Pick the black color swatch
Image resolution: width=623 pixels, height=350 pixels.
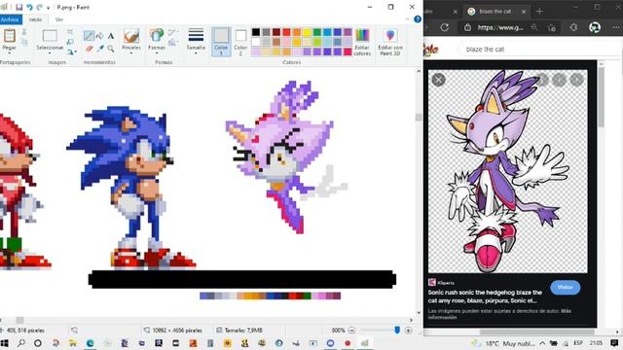click(x=256, y=32)
